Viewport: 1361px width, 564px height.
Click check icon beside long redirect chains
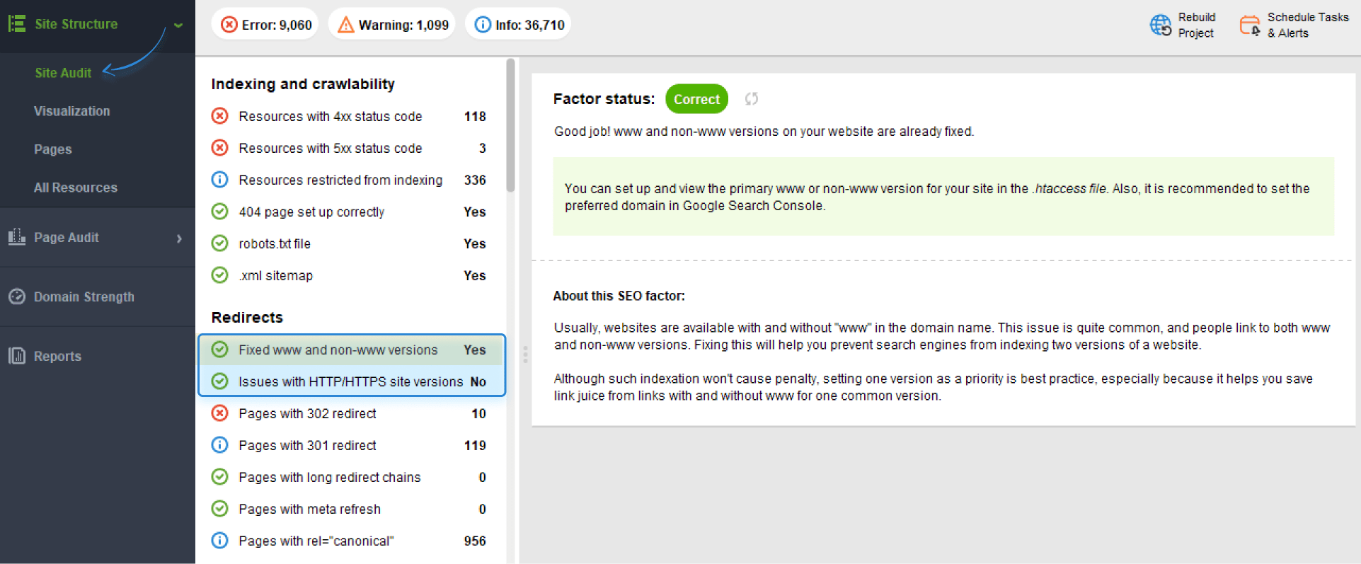pos(220,477)
